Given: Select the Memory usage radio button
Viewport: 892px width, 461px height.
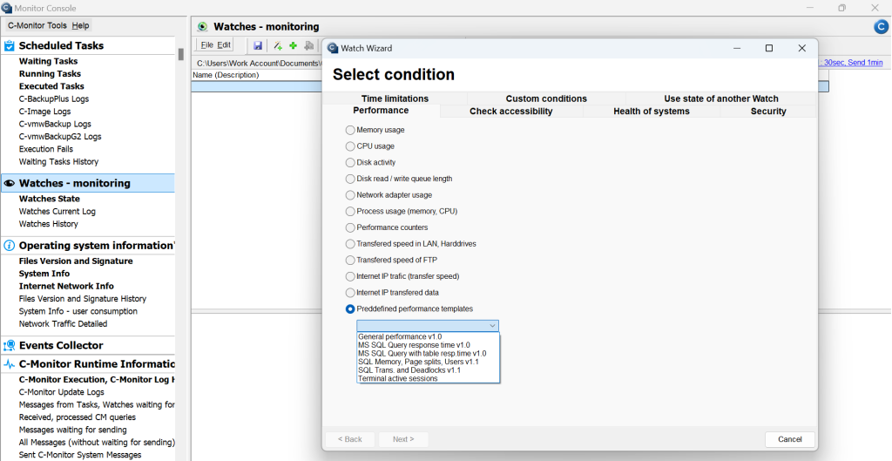Looking at the screenshot, I should tap(350, 130).
